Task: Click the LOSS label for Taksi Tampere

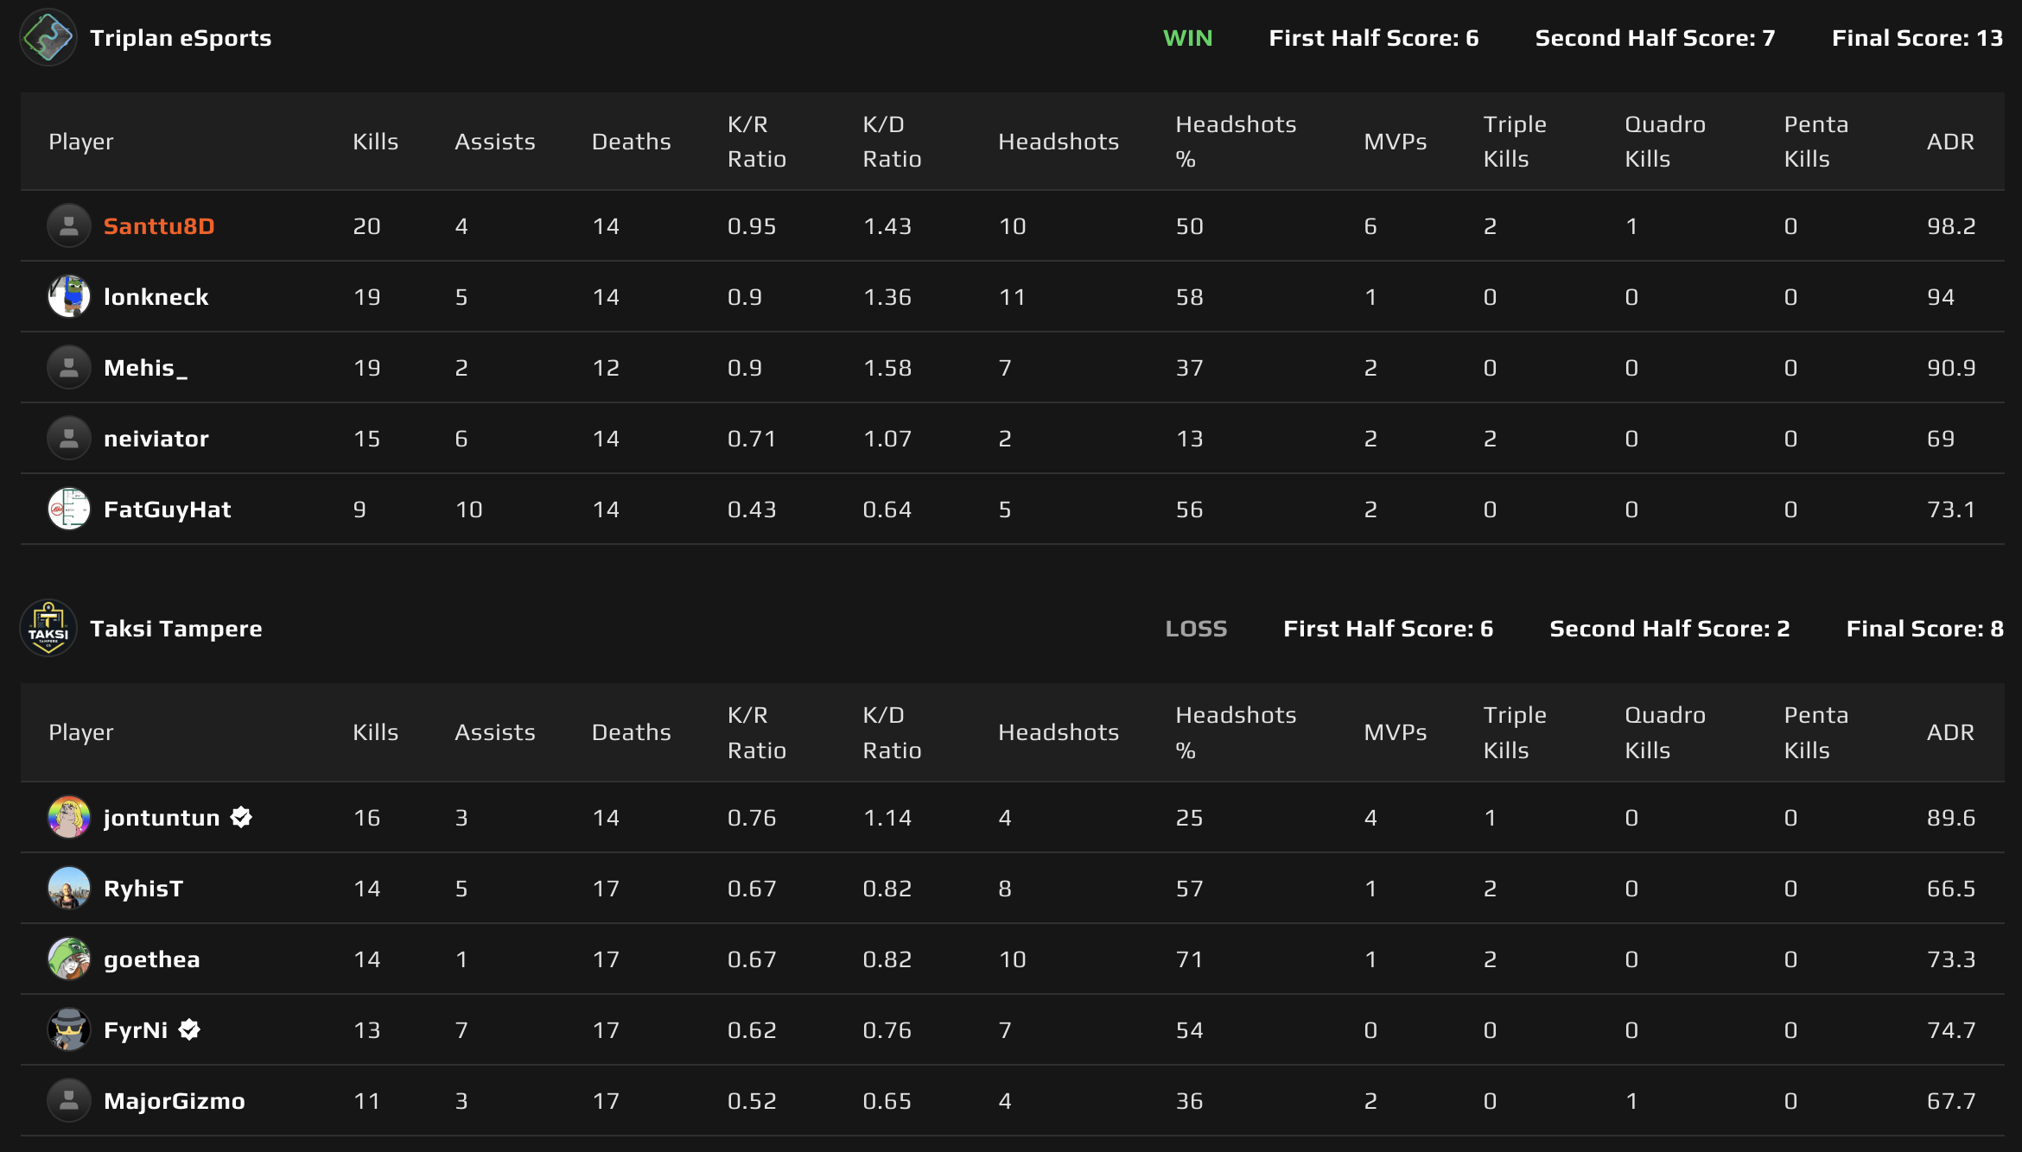Action: coord(1198,629)
